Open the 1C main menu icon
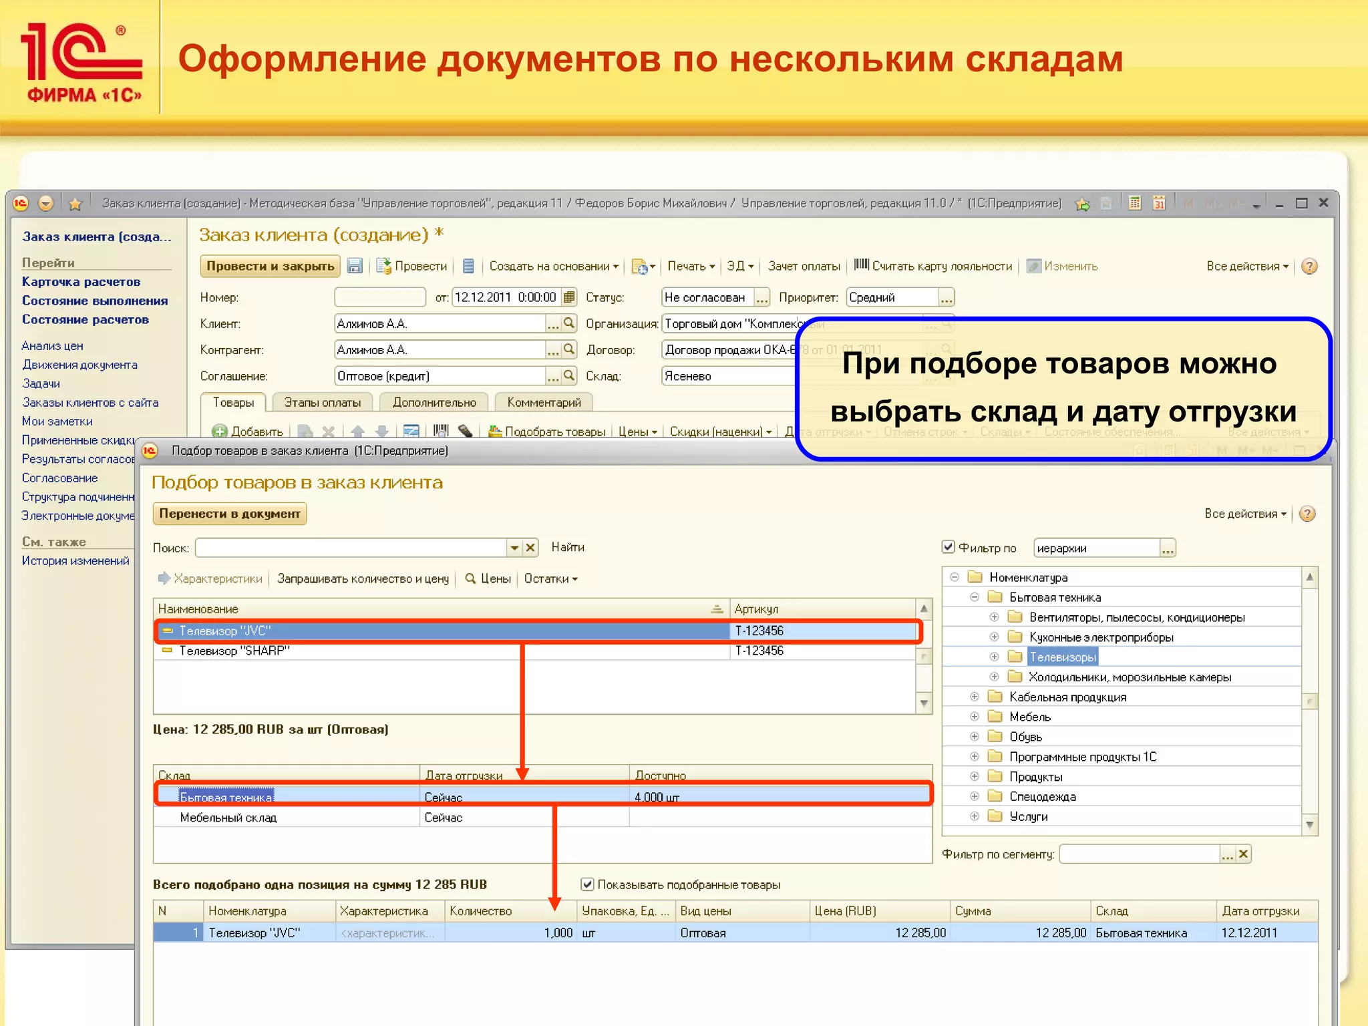The image size is (1368, 1026). point(21,203)
